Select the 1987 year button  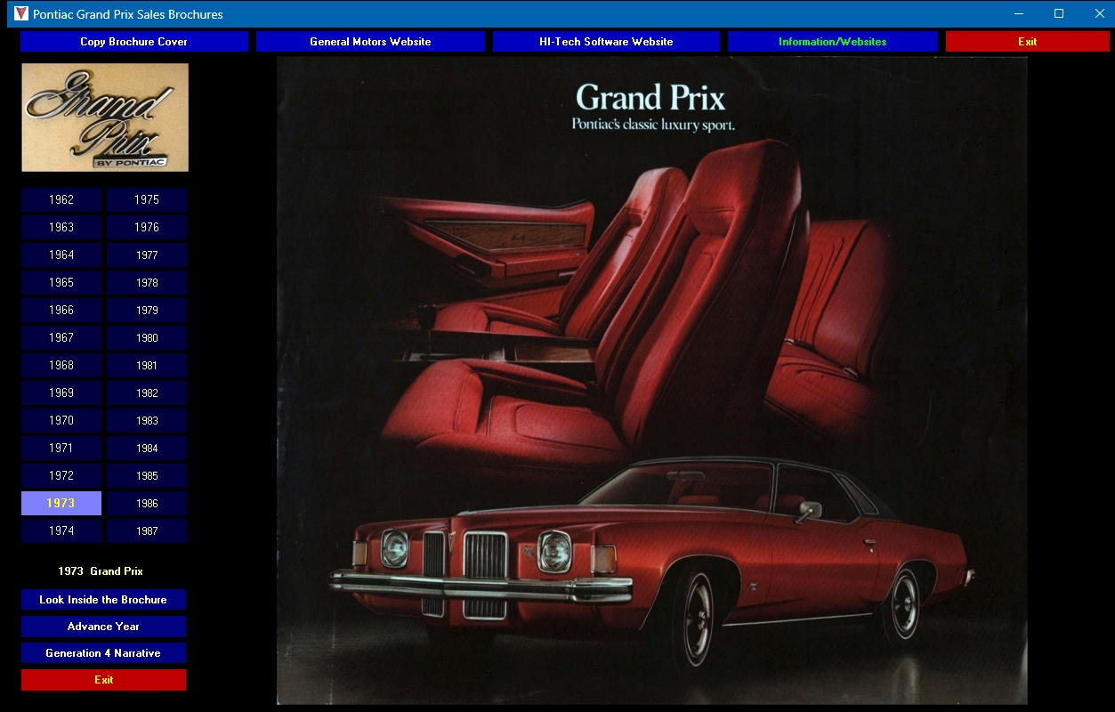pos(147,531)
